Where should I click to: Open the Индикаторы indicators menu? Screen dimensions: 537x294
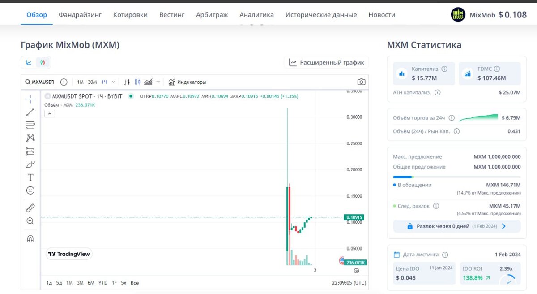(187, 82)
